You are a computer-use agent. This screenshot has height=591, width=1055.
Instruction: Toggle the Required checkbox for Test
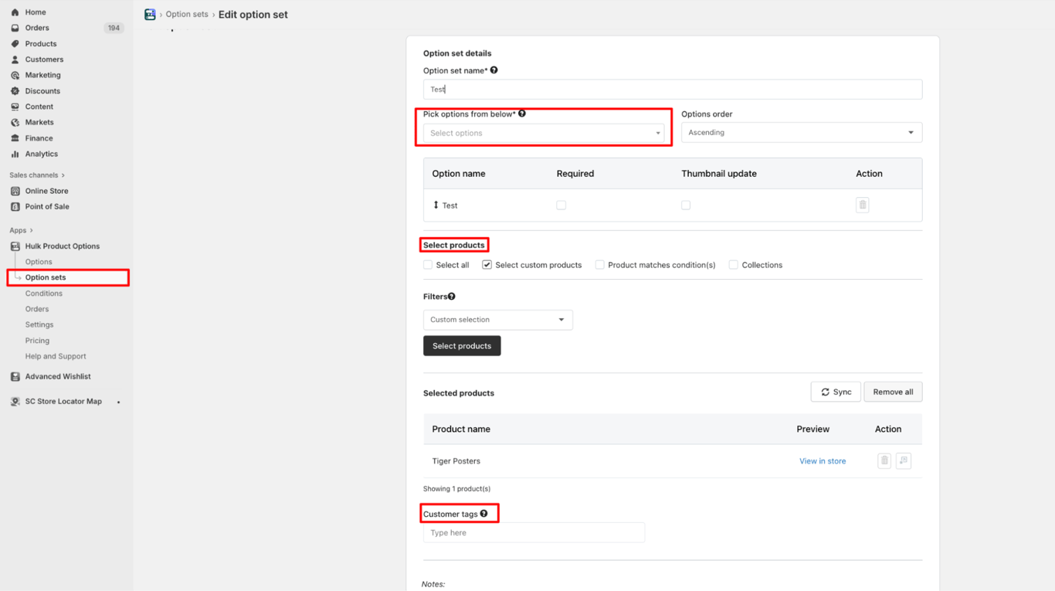(561, 205)
